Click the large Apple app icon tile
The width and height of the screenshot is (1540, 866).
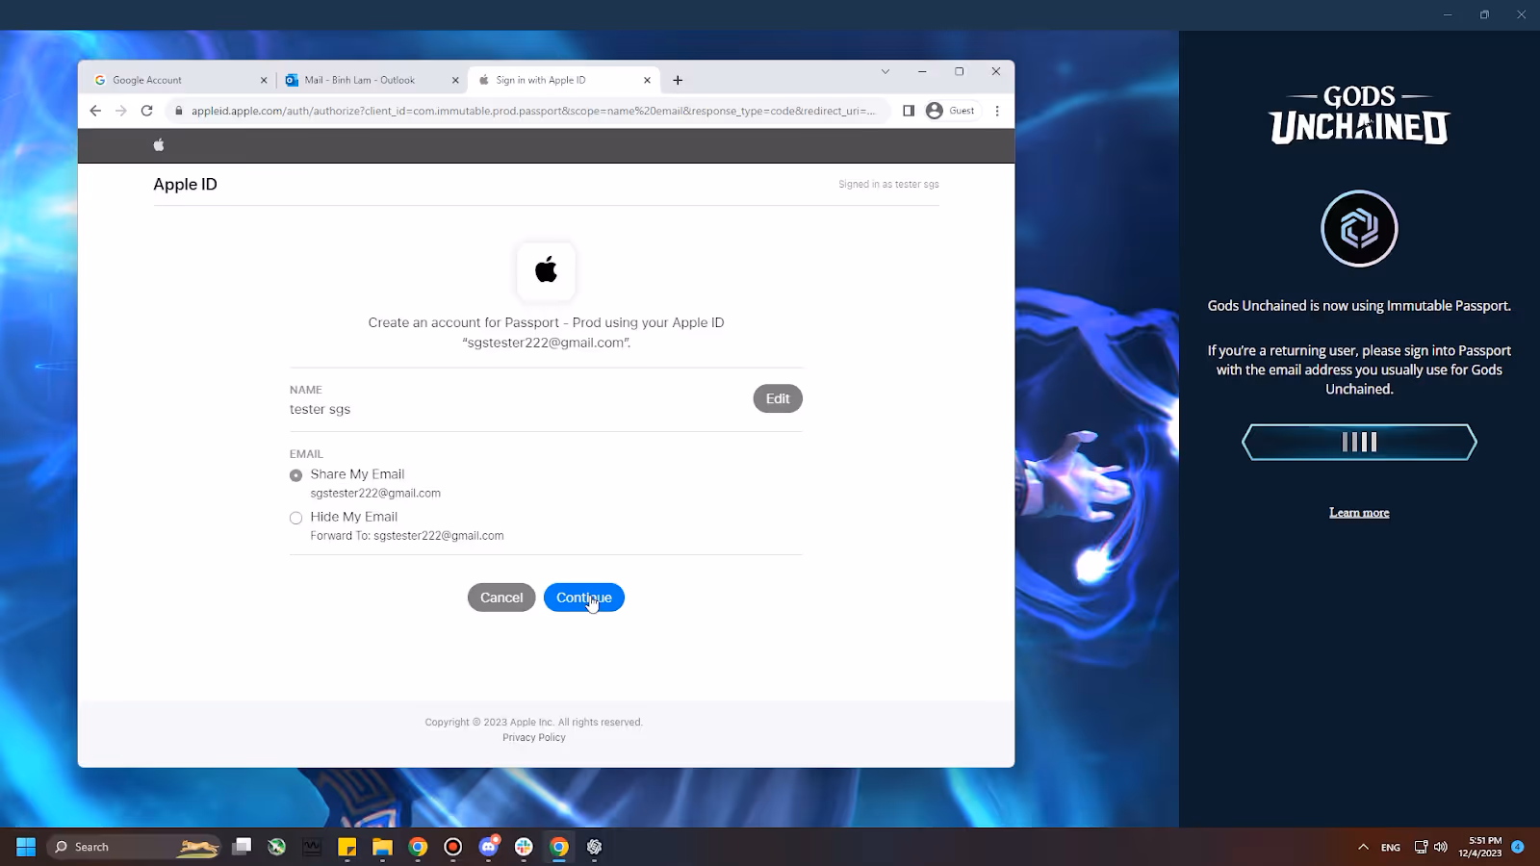546,270
